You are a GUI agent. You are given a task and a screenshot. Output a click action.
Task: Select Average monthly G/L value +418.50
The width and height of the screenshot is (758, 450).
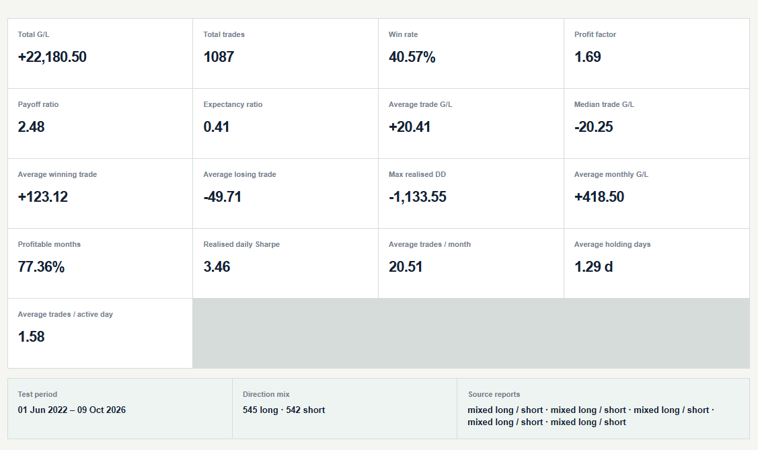599,197
